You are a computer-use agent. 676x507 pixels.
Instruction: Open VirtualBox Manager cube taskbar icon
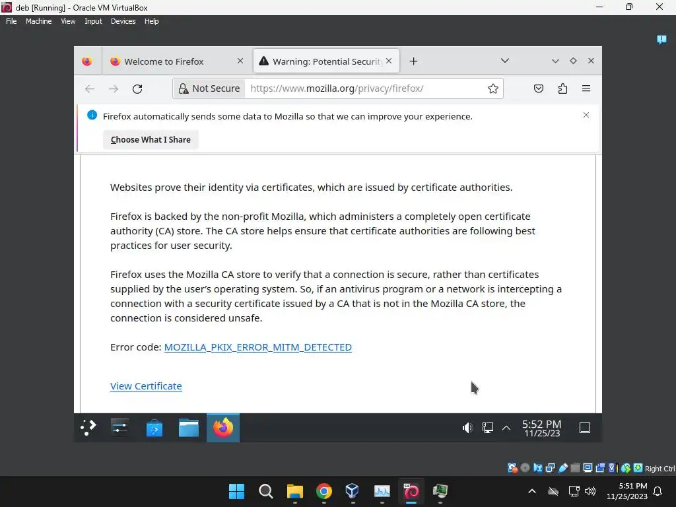(353, 491)
